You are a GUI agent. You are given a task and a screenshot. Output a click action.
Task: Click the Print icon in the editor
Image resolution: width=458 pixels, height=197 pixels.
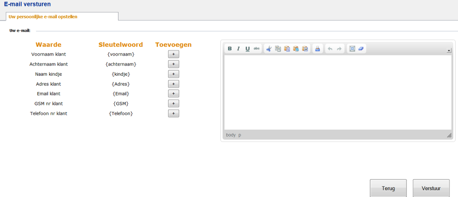point(317,49)
